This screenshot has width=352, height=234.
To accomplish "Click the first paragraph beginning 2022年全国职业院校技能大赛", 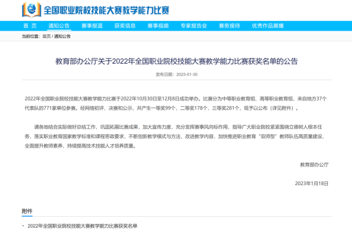I will coord(176,104).
